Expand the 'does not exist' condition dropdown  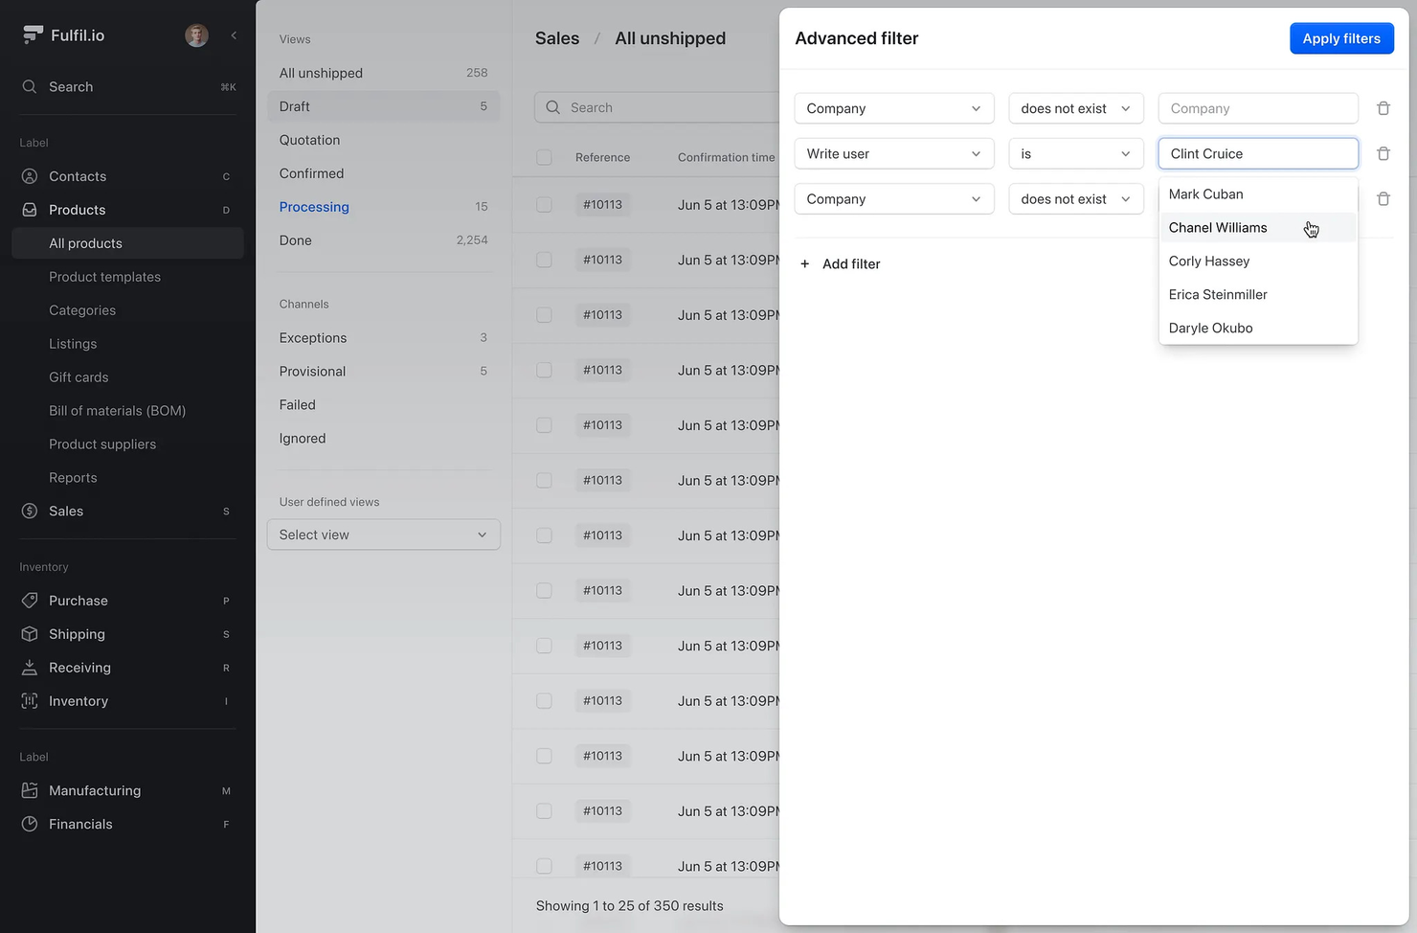pos(1075,108)
